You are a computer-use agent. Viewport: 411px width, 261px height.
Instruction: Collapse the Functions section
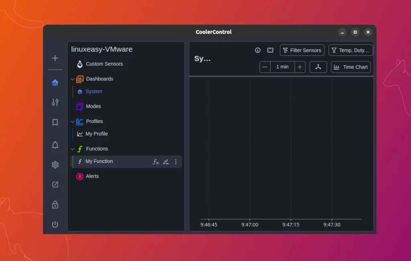73,149
